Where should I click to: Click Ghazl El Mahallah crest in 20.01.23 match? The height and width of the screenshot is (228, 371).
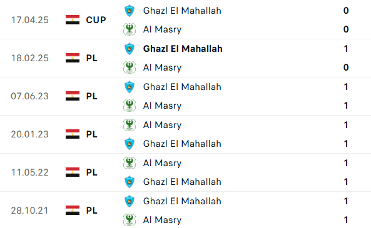130,144
